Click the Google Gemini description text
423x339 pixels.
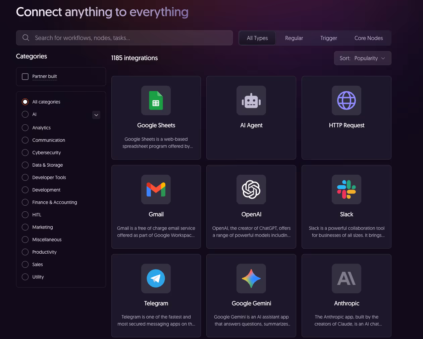[251, 321]
